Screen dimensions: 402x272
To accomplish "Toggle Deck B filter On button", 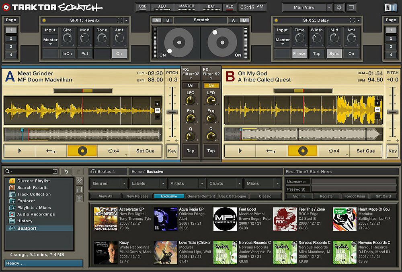I will click(211, 85).
